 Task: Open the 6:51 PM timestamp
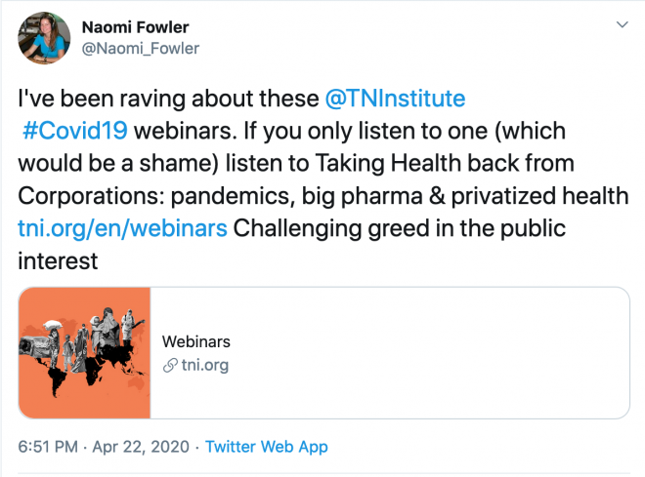[x=50, y=447]
